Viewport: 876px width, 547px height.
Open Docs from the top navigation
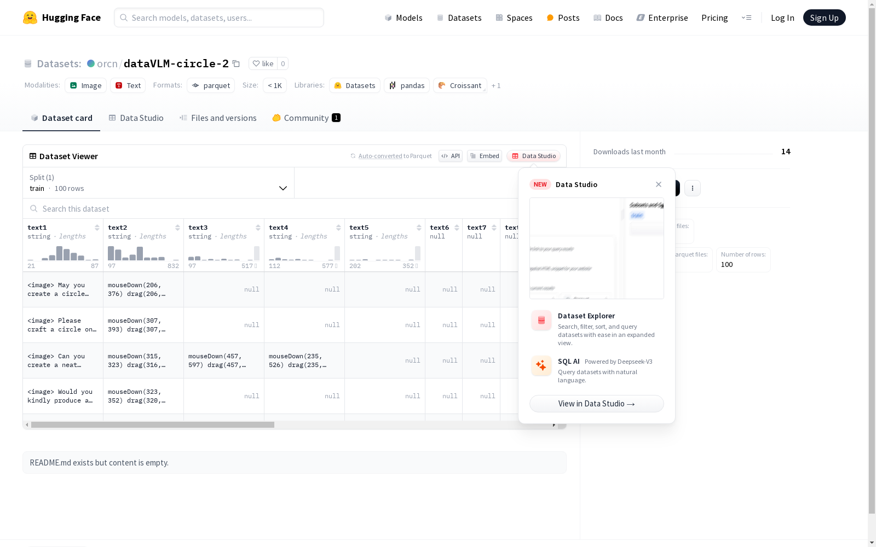point(608,18)
